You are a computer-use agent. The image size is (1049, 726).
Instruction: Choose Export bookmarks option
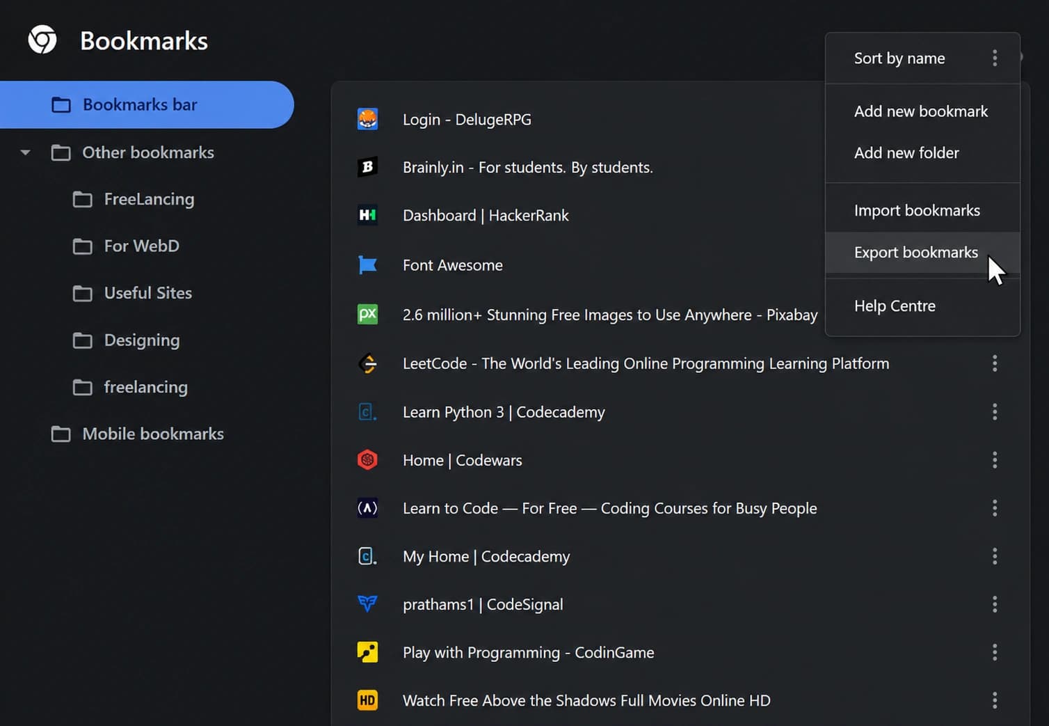pyautogui.click(x=922, y=252)
